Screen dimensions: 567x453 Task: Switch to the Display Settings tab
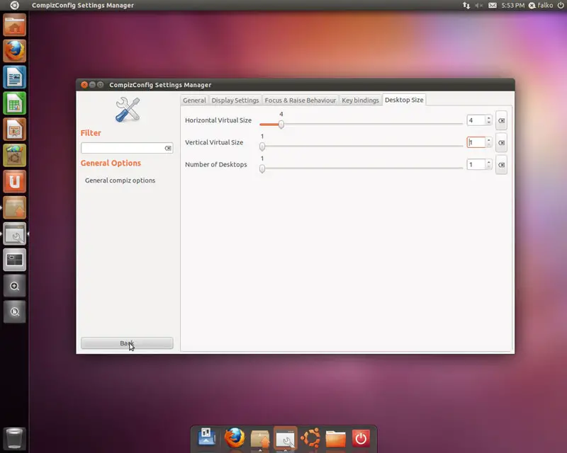click(x=235, y=100)
